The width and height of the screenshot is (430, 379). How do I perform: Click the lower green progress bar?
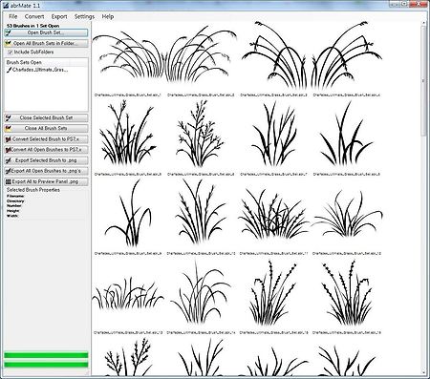[46, 365]
